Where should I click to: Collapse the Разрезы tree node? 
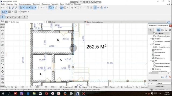pyautogui.click(x=151, y=39)
